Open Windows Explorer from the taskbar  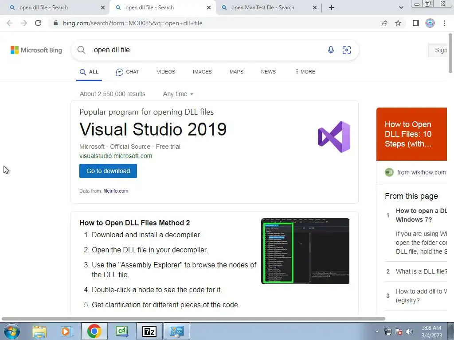(39, 332)
